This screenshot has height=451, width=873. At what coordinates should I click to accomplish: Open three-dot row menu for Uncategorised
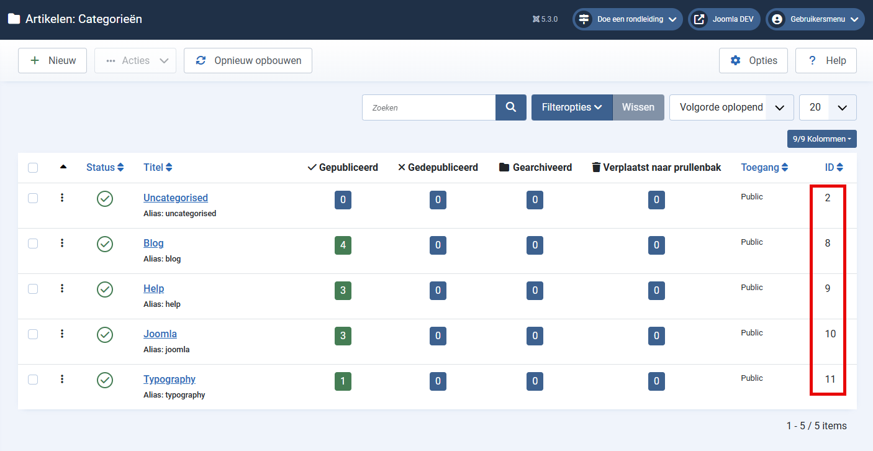(62, 198)
